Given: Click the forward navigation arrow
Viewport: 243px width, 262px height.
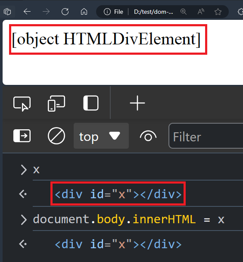Looking at the screenshot, I should coord(46,12).
